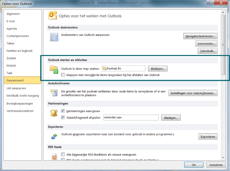Viewport: 230px width, 171px height.
Task: Click the Herinneringen section heading
Action: 58,103
